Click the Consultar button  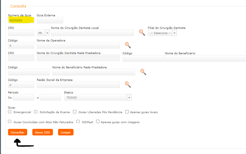point(17,132)
